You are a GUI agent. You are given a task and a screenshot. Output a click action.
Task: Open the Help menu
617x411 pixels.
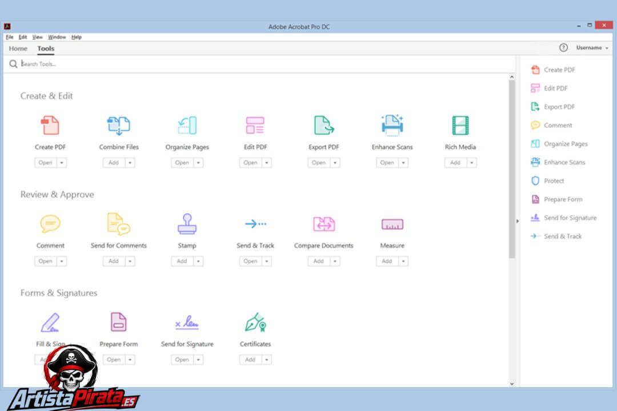coord(77,37)
